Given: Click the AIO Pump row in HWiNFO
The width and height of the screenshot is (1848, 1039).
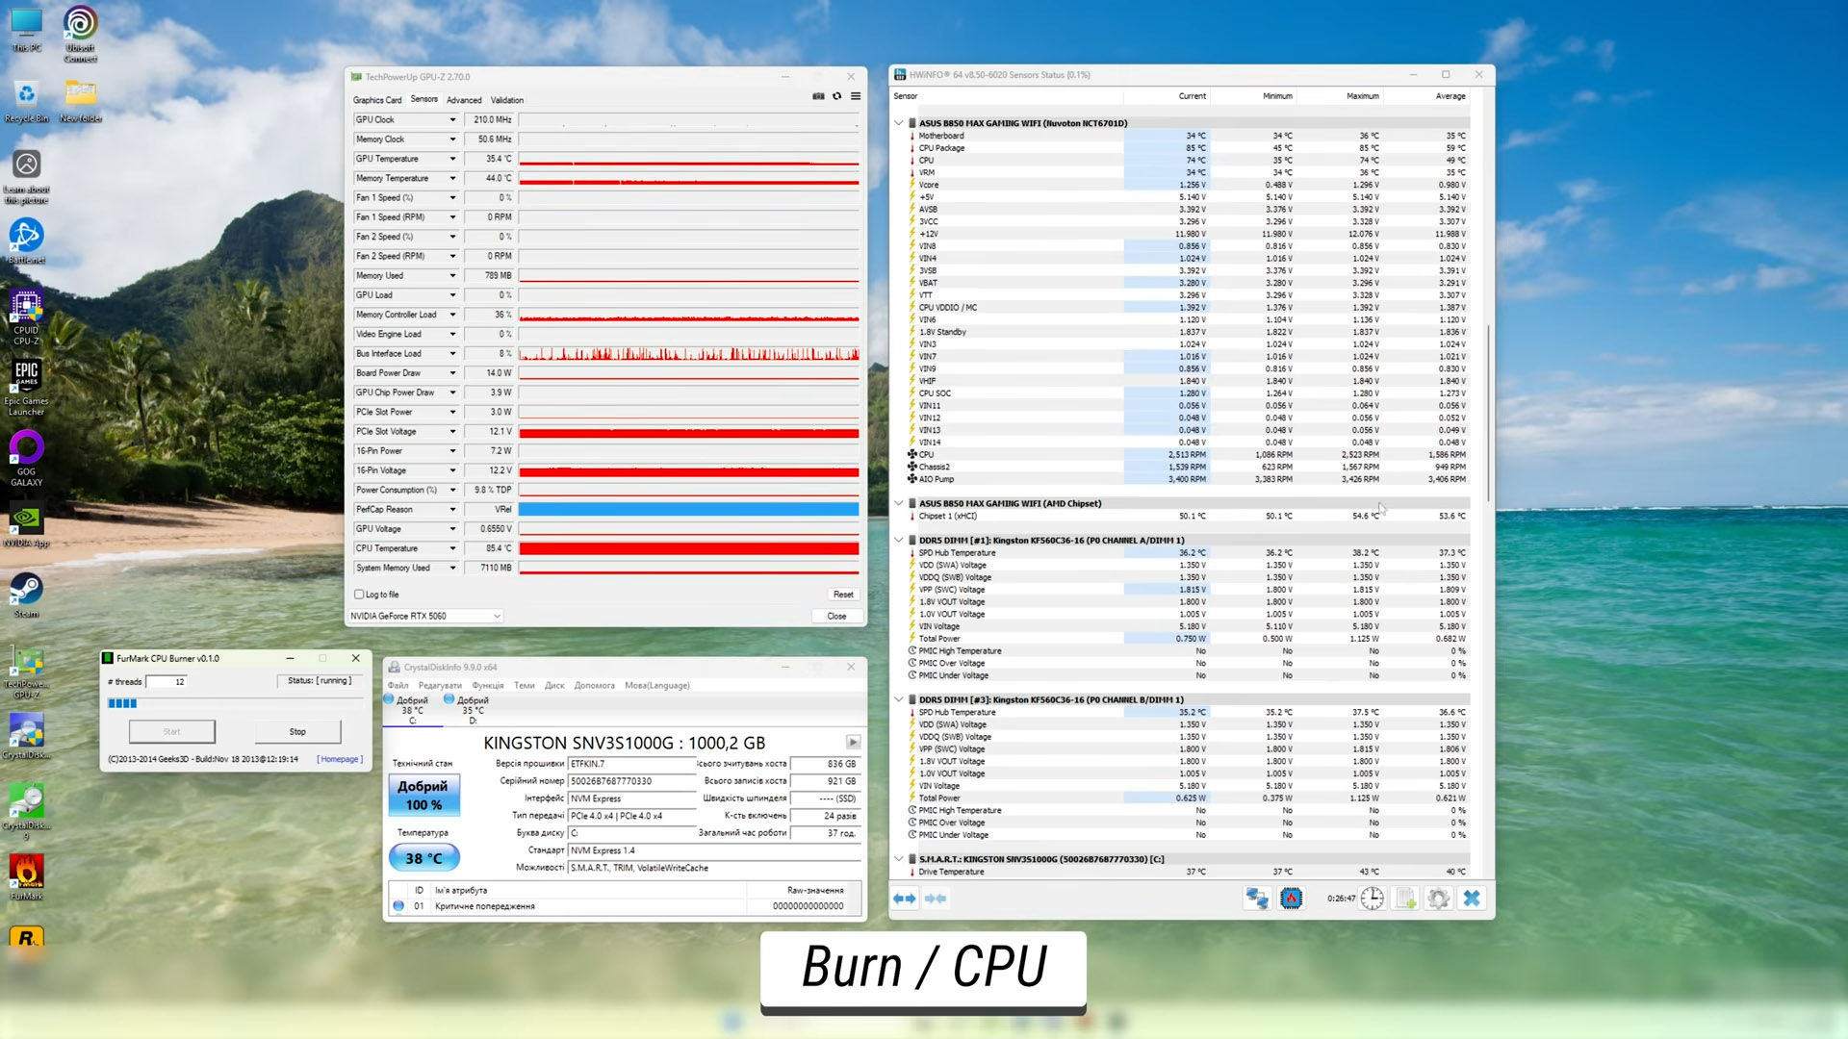Looking at the screenshot, I should (1188, 479).
